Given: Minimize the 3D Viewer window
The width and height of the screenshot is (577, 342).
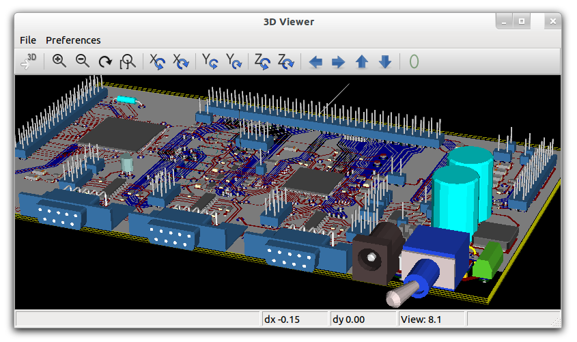Looking at the screenshot, I should point(504,21).
